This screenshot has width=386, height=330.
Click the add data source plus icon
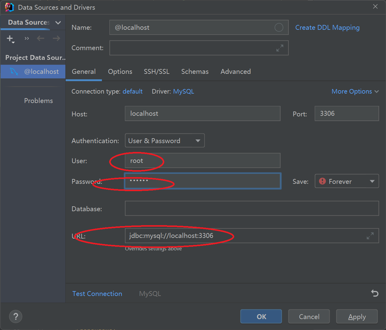point(10,39)
